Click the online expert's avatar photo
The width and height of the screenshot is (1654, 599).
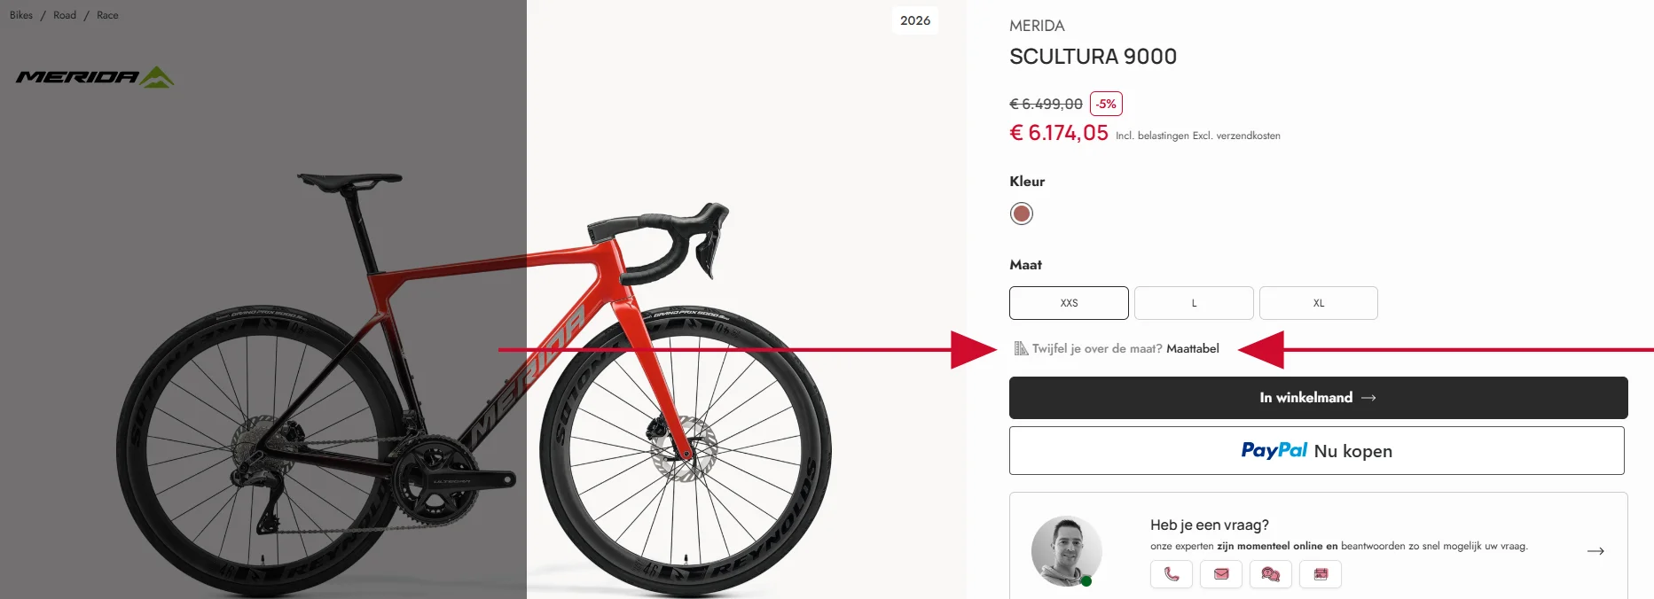(x=1067, y=551)
